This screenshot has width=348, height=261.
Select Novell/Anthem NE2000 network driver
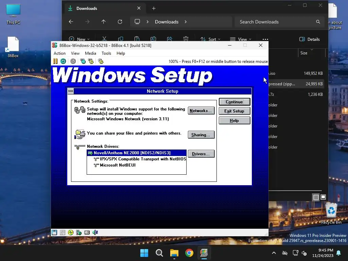pyautogui.click(x=137, y=153)
